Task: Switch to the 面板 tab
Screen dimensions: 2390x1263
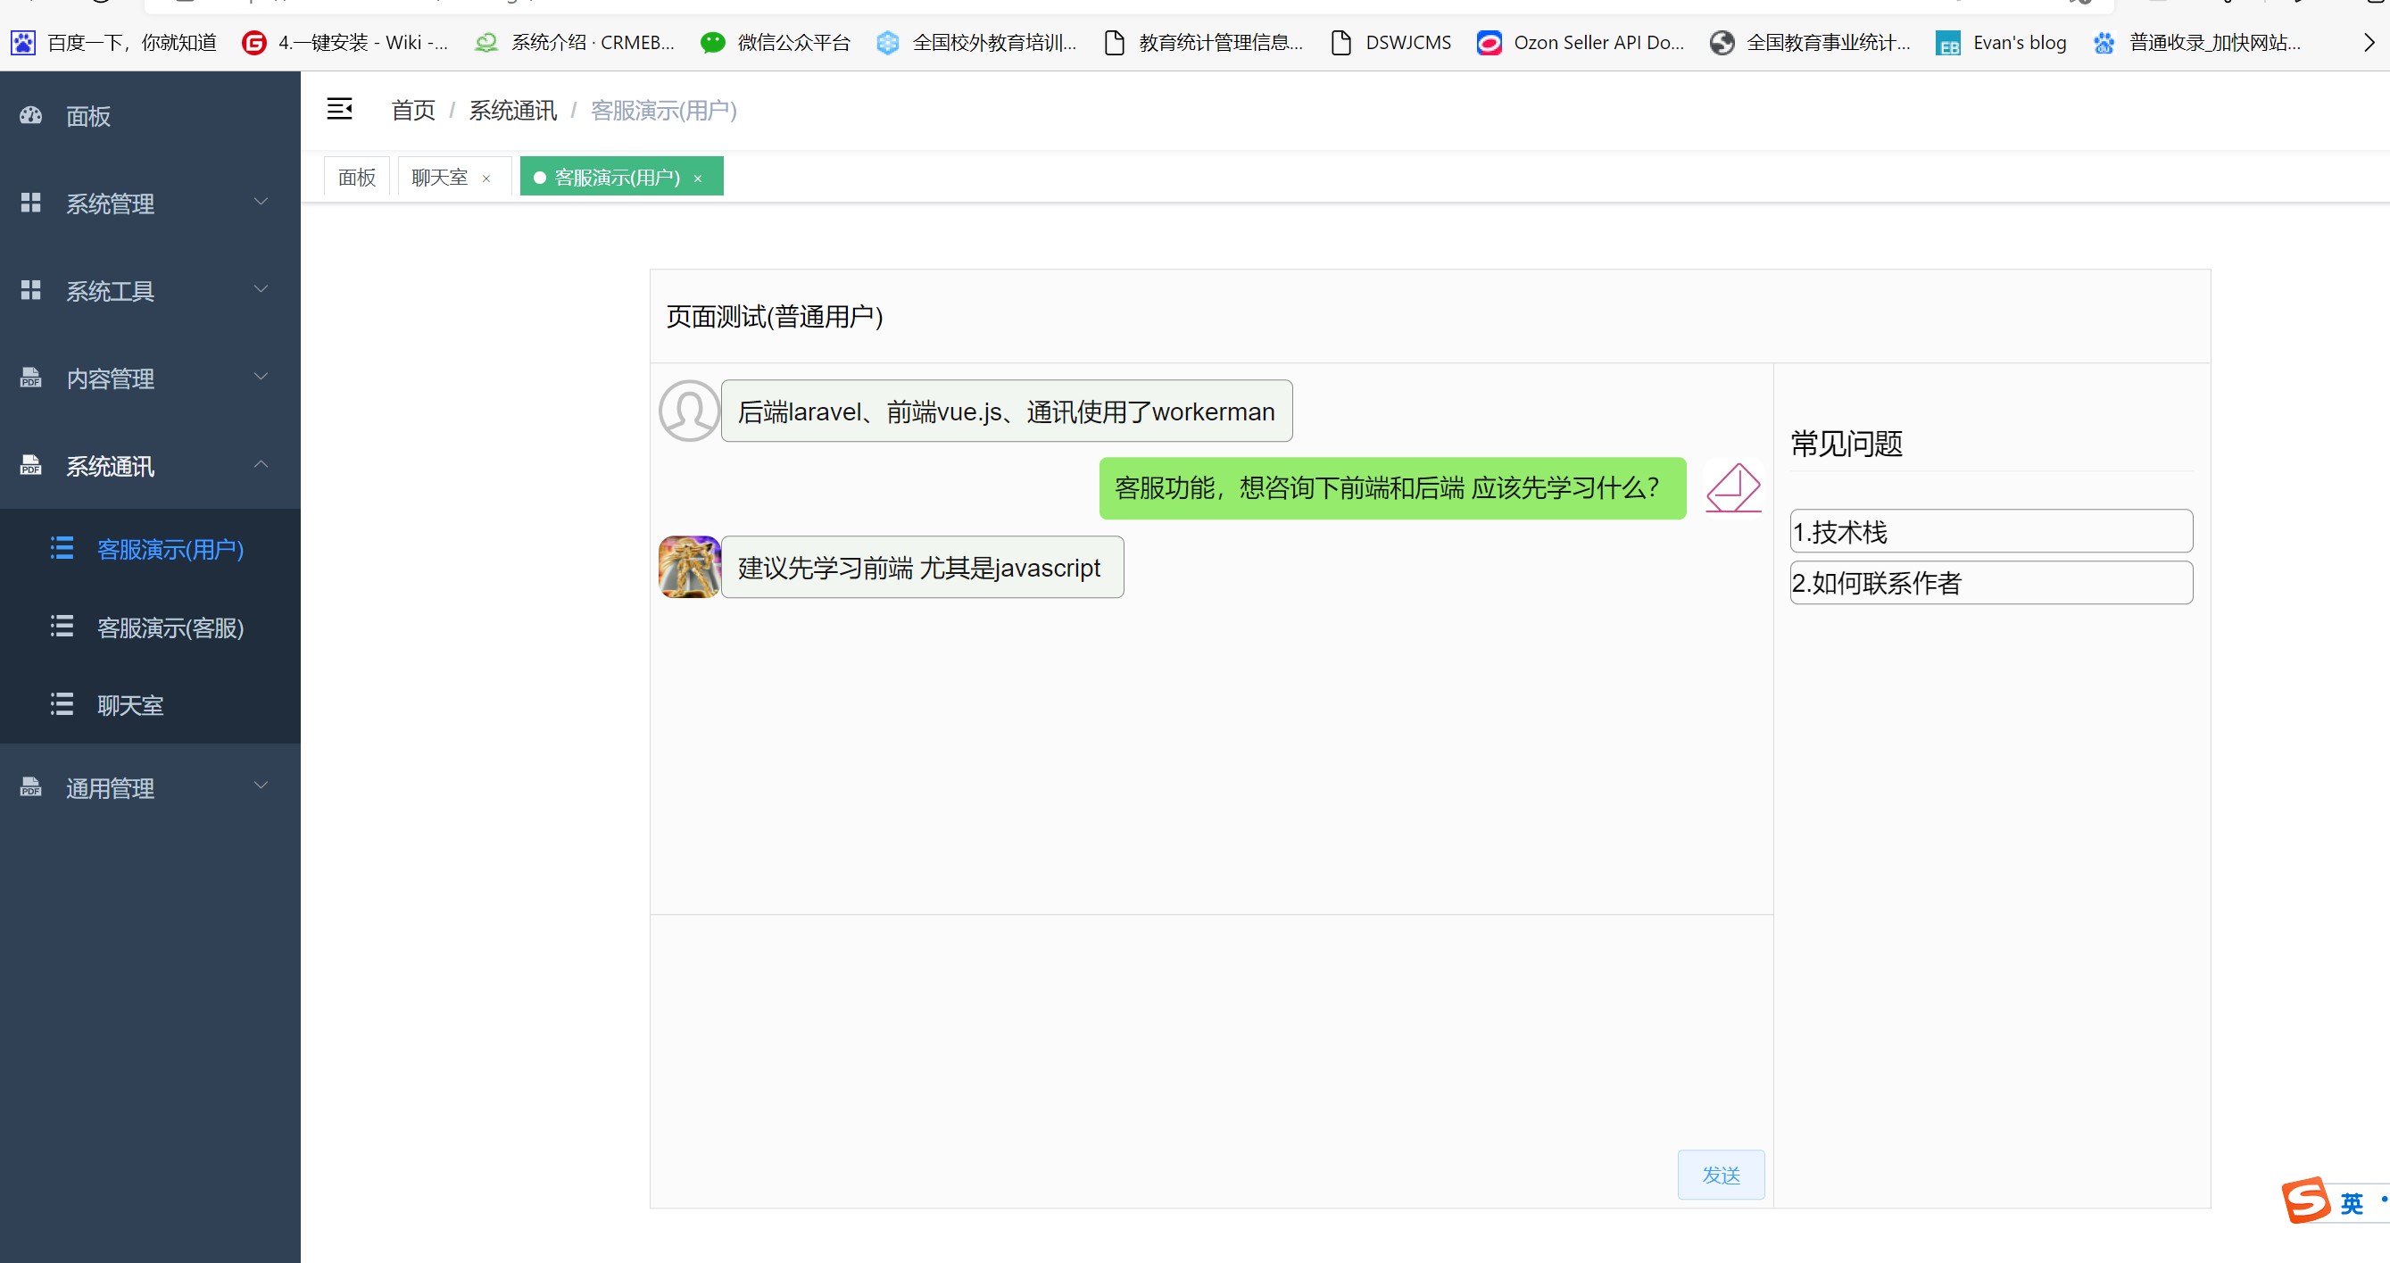Action: pyautogui.click(x=357, y=178)
